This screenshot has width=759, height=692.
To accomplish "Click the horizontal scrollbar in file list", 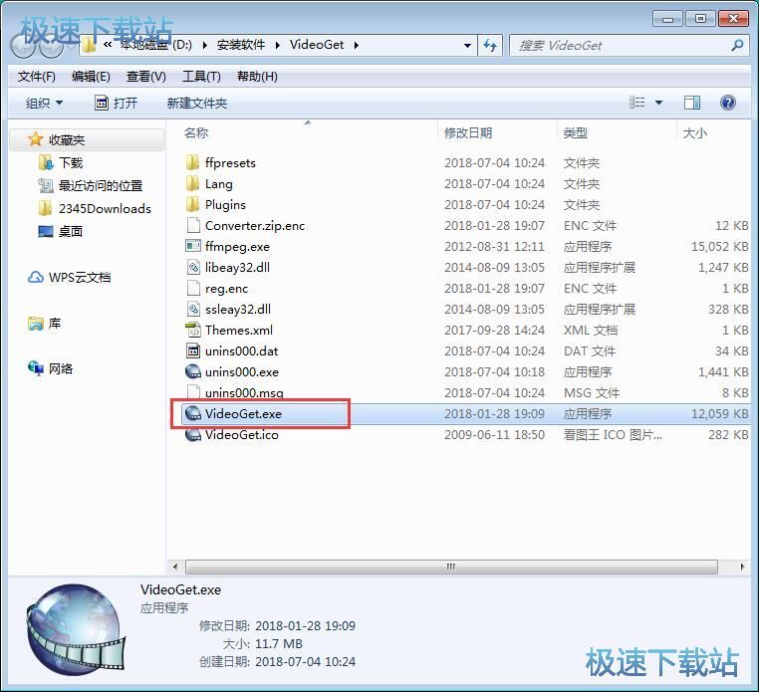I will point(450,567).
